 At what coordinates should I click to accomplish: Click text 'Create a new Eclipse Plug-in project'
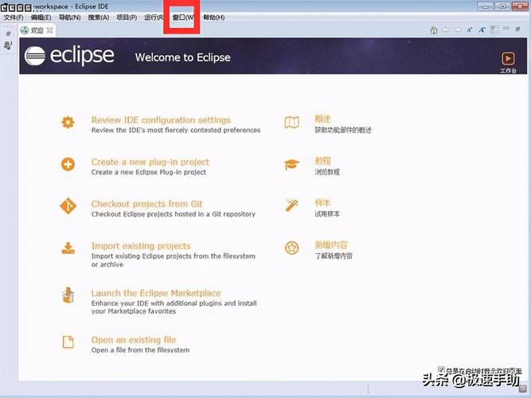click(x=149, y=172)
